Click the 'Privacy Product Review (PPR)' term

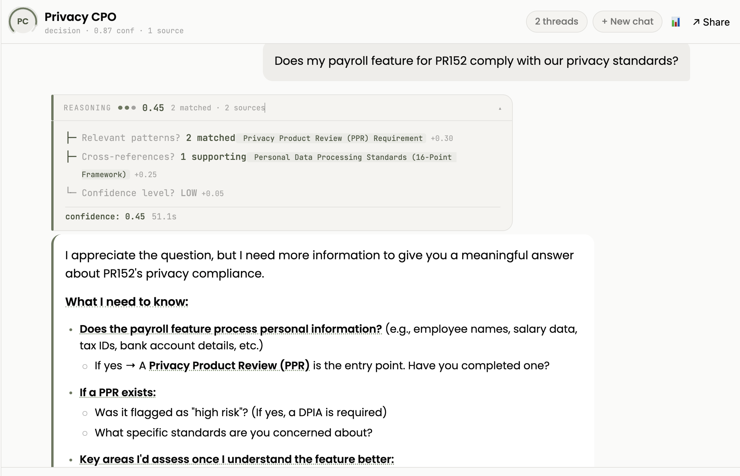coord(229,366)
